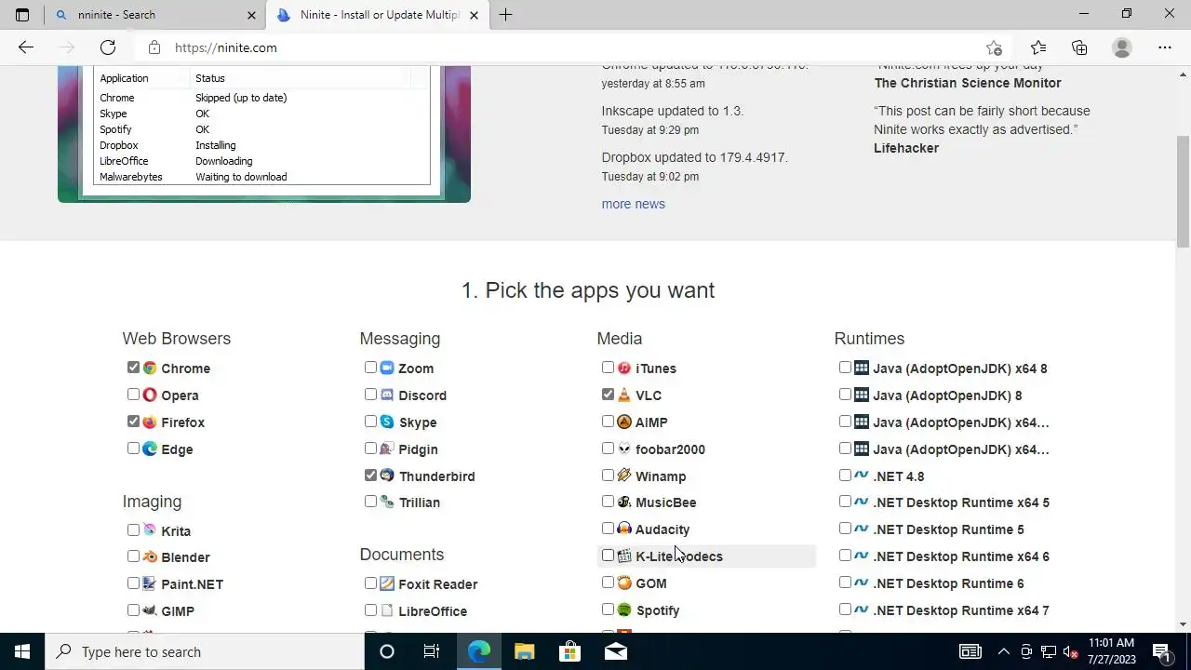
Task: Click the Blender logo icon
Action: click(150, 557)
